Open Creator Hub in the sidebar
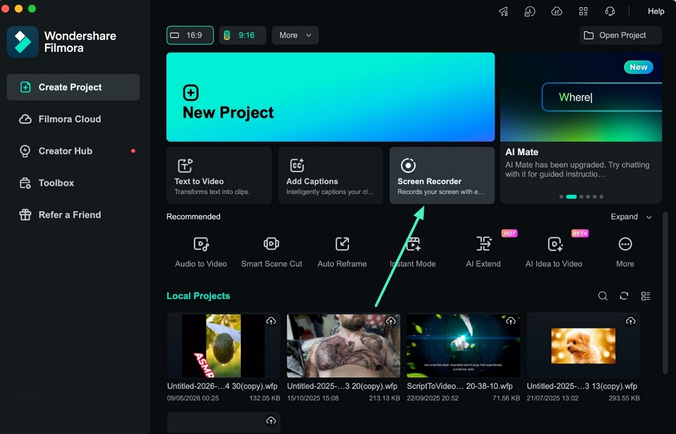The width and height of the screenshot is (676, 434). coord(73,151)
